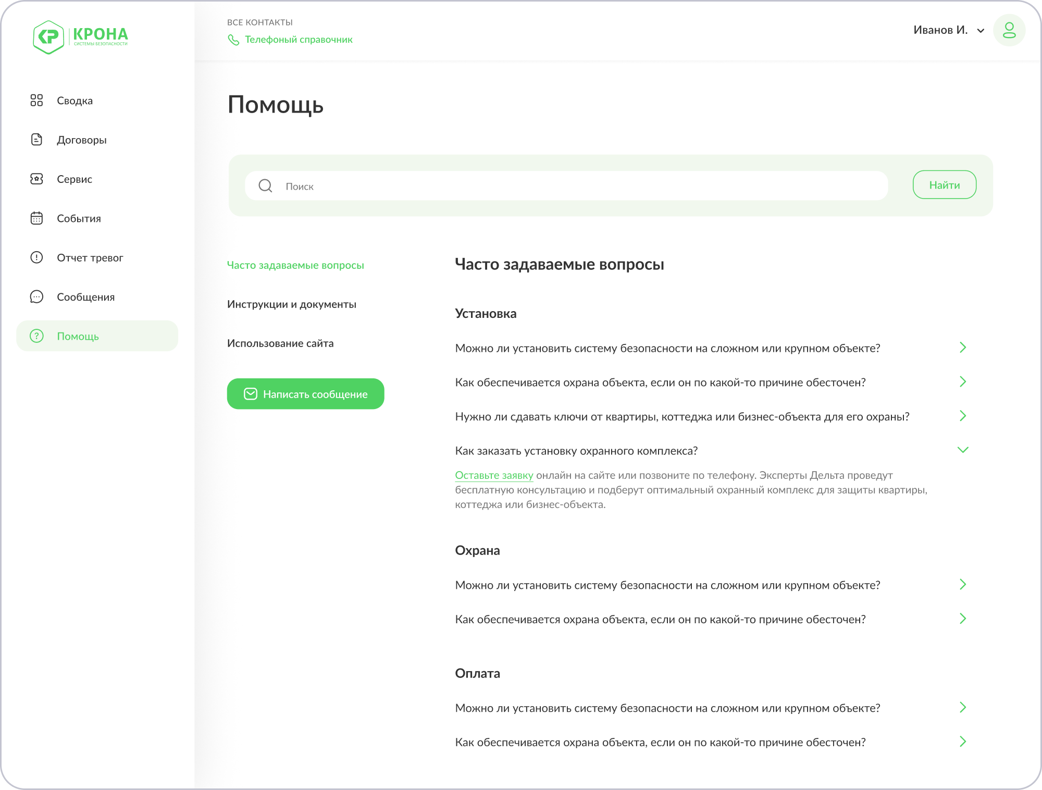The image size is (1042, 790).
Task: Follow the Оставьте заявку link
Action: pyautogui.click(x=494, y=475)
